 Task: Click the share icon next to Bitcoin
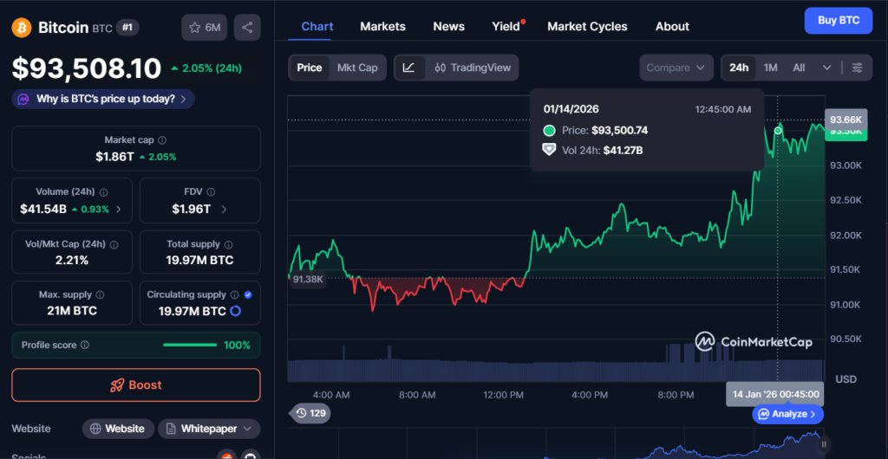(247, 28)
